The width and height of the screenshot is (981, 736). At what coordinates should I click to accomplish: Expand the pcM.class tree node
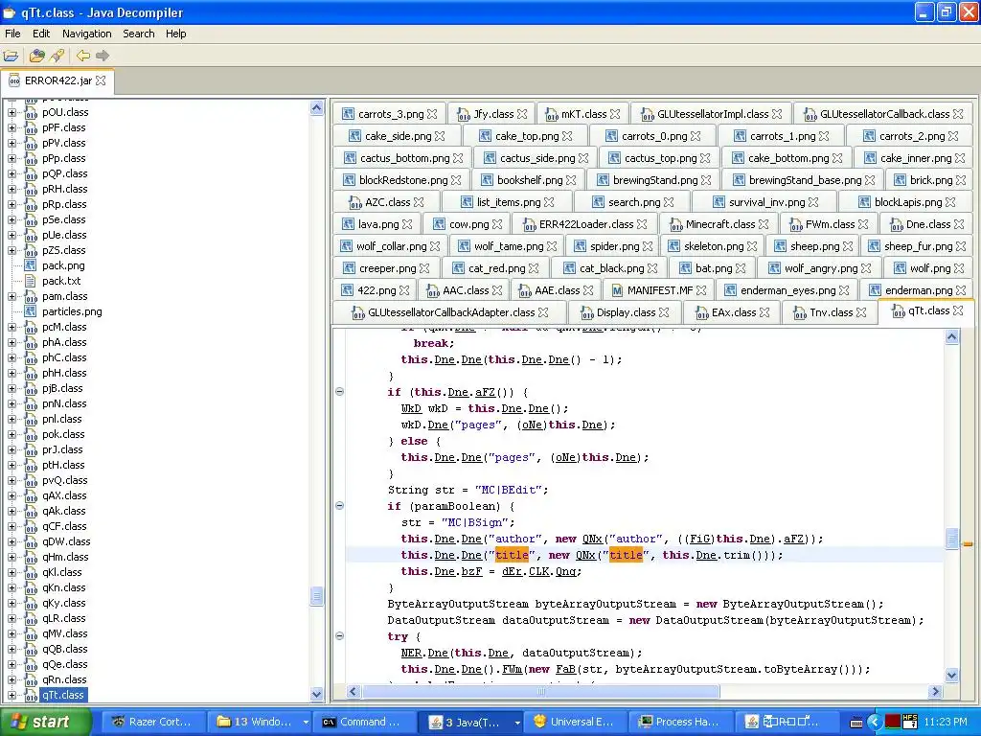click(x=11, y=328)
